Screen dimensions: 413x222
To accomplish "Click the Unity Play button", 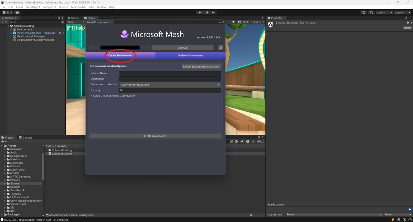I will pyautogui.click(x=200, y=12).
